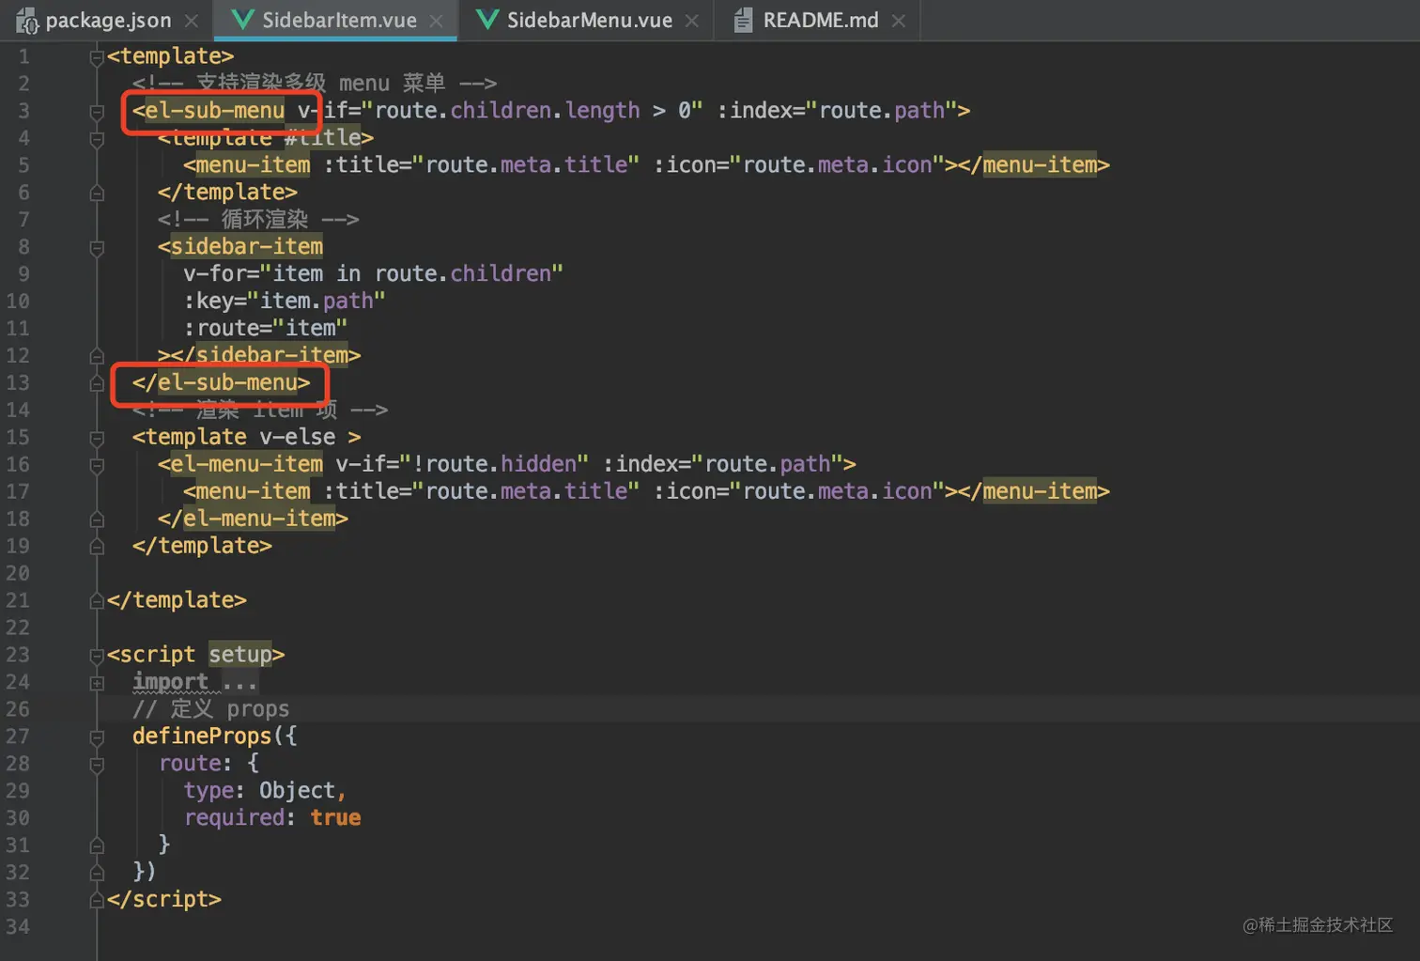
Task: Click gutter line number 20
Action: [x=18, y=574]
